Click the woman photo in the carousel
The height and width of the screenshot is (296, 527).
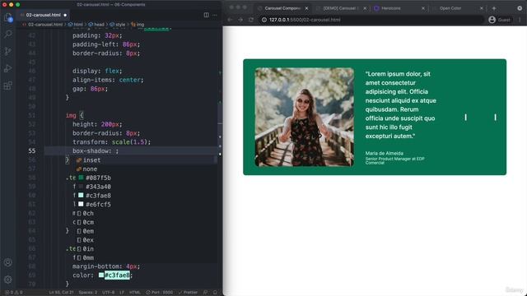304,117
